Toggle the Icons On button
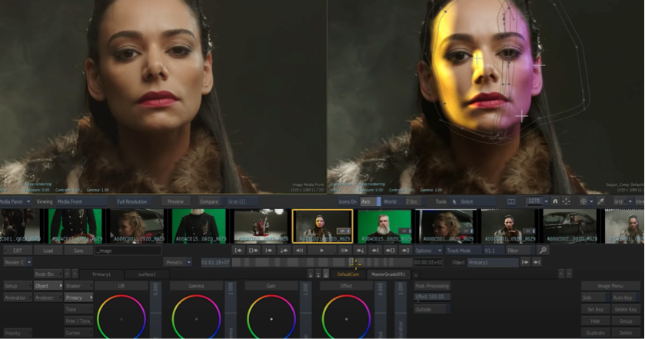Image resolution: width=645 pixels, height=339 pixels. (x=347, y=201)
